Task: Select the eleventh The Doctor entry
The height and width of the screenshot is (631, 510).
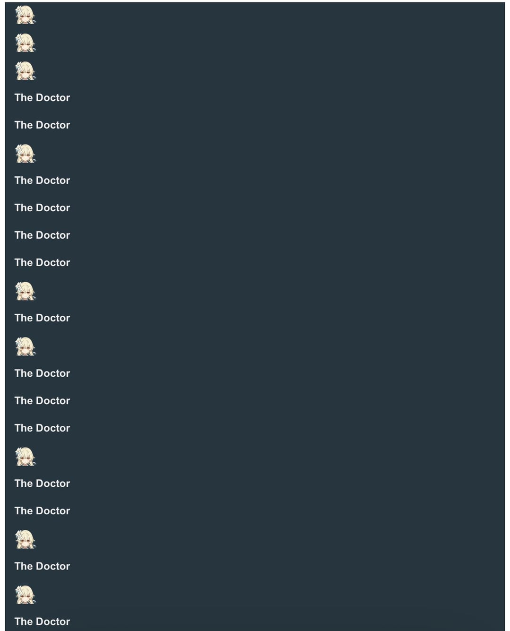Action: coord(42,484)
